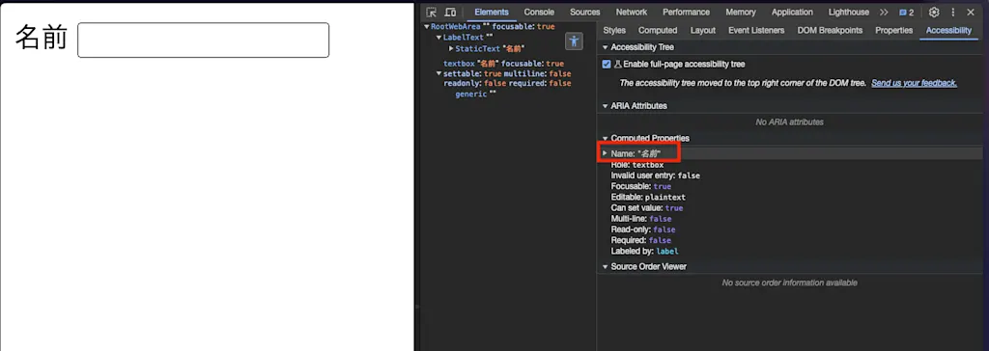Open the Lighthouse tab
989x351 pixels.
coord(848,12)
